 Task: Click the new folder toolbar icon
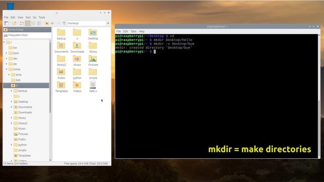click(14, 23)
